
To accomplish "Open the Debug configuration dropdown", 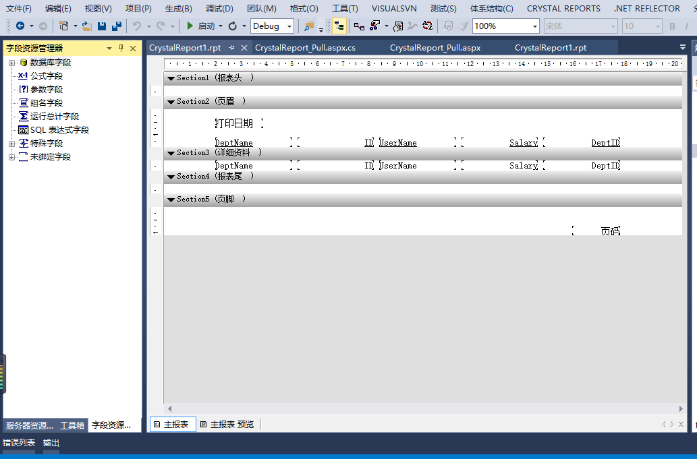I will [289, 26].
